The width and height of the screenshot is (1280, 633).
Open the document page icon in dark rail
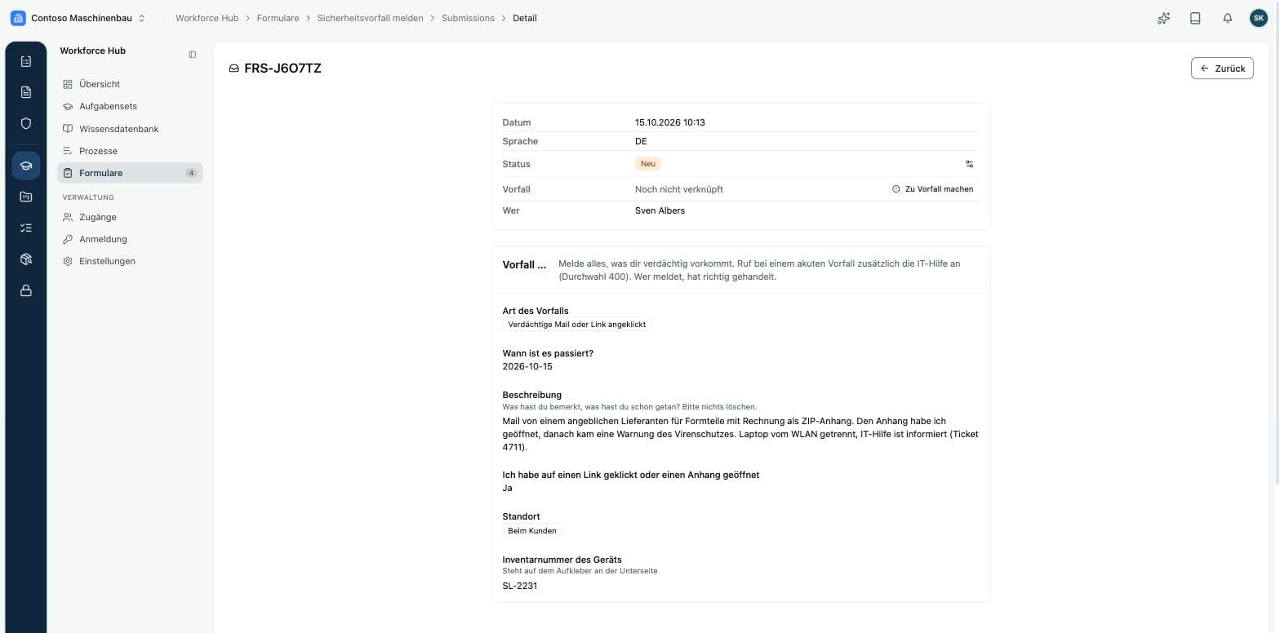[25, 92]
